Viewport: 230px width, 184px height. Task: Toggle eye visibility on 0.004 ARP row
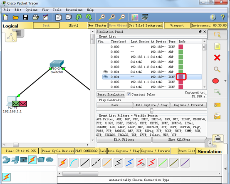pyautogui.click(x=106, y=72)
